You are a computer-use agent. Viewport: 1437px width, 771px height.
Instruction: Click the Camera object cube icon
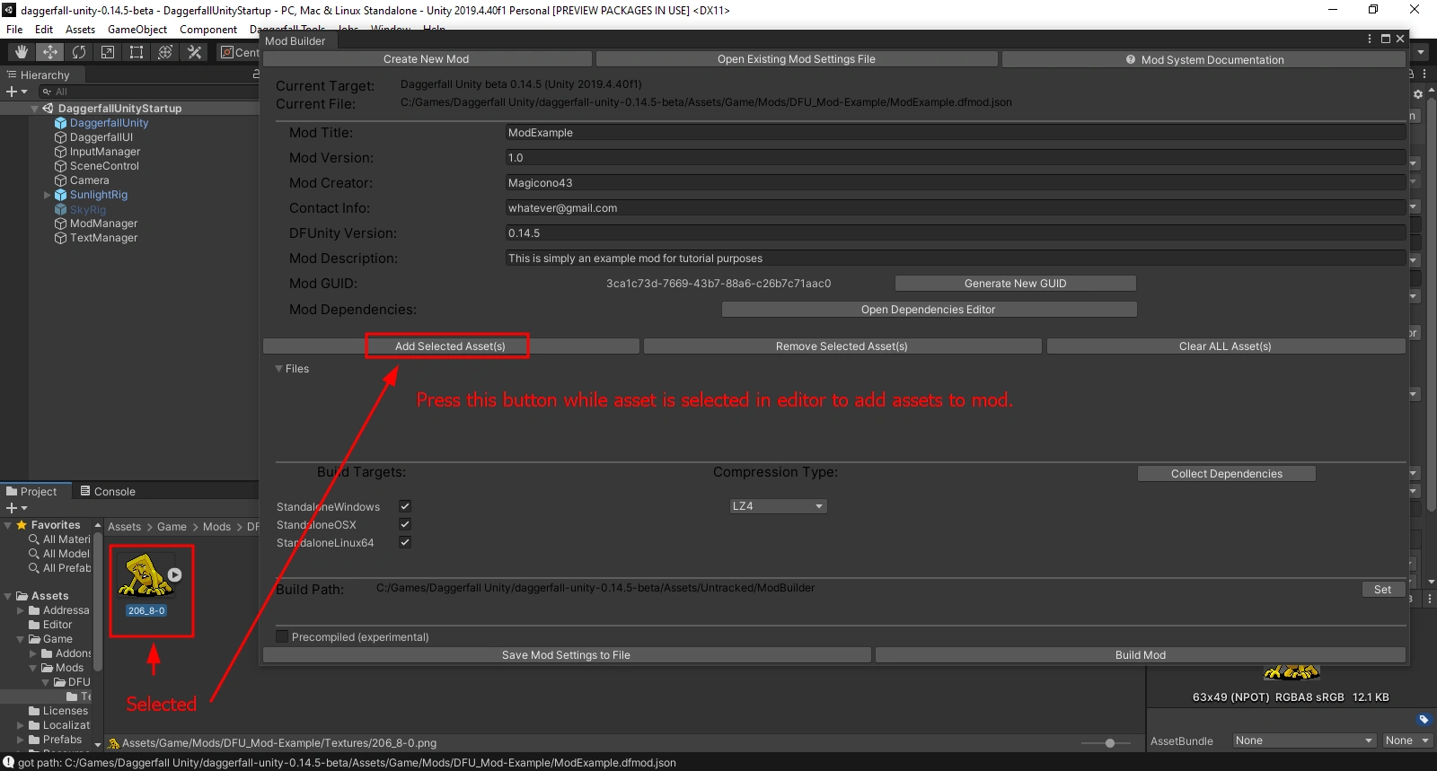tap(61, 180)
